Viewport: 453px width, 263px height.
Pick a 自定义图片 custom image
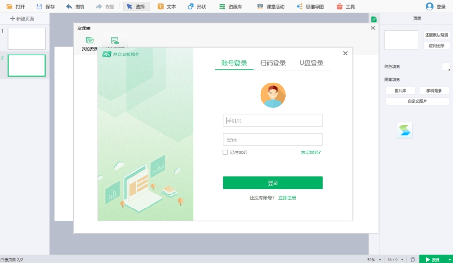(x=417, y=101)
